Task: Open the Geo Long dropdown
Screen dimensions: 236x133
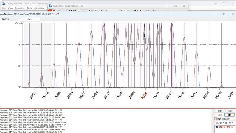Action: pyautogui.click(x=126, y=11)
